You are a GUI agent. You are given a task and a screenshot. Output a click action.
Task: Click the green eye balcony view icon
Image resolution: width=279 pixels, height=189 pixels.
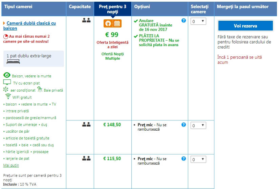pyautogui.click(x=7, y=75)
